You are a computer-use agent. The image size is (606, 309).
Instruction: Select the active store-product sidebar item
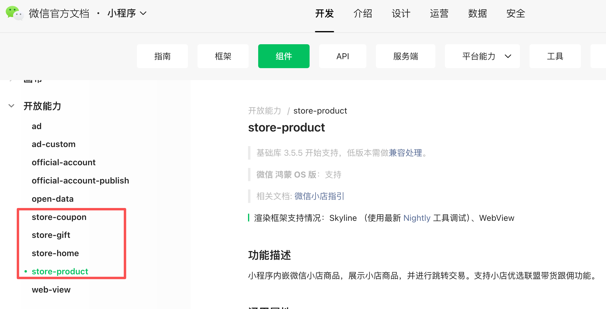60,271
